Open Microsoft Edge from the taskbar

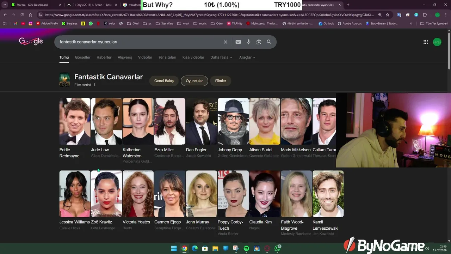point(194,248)
